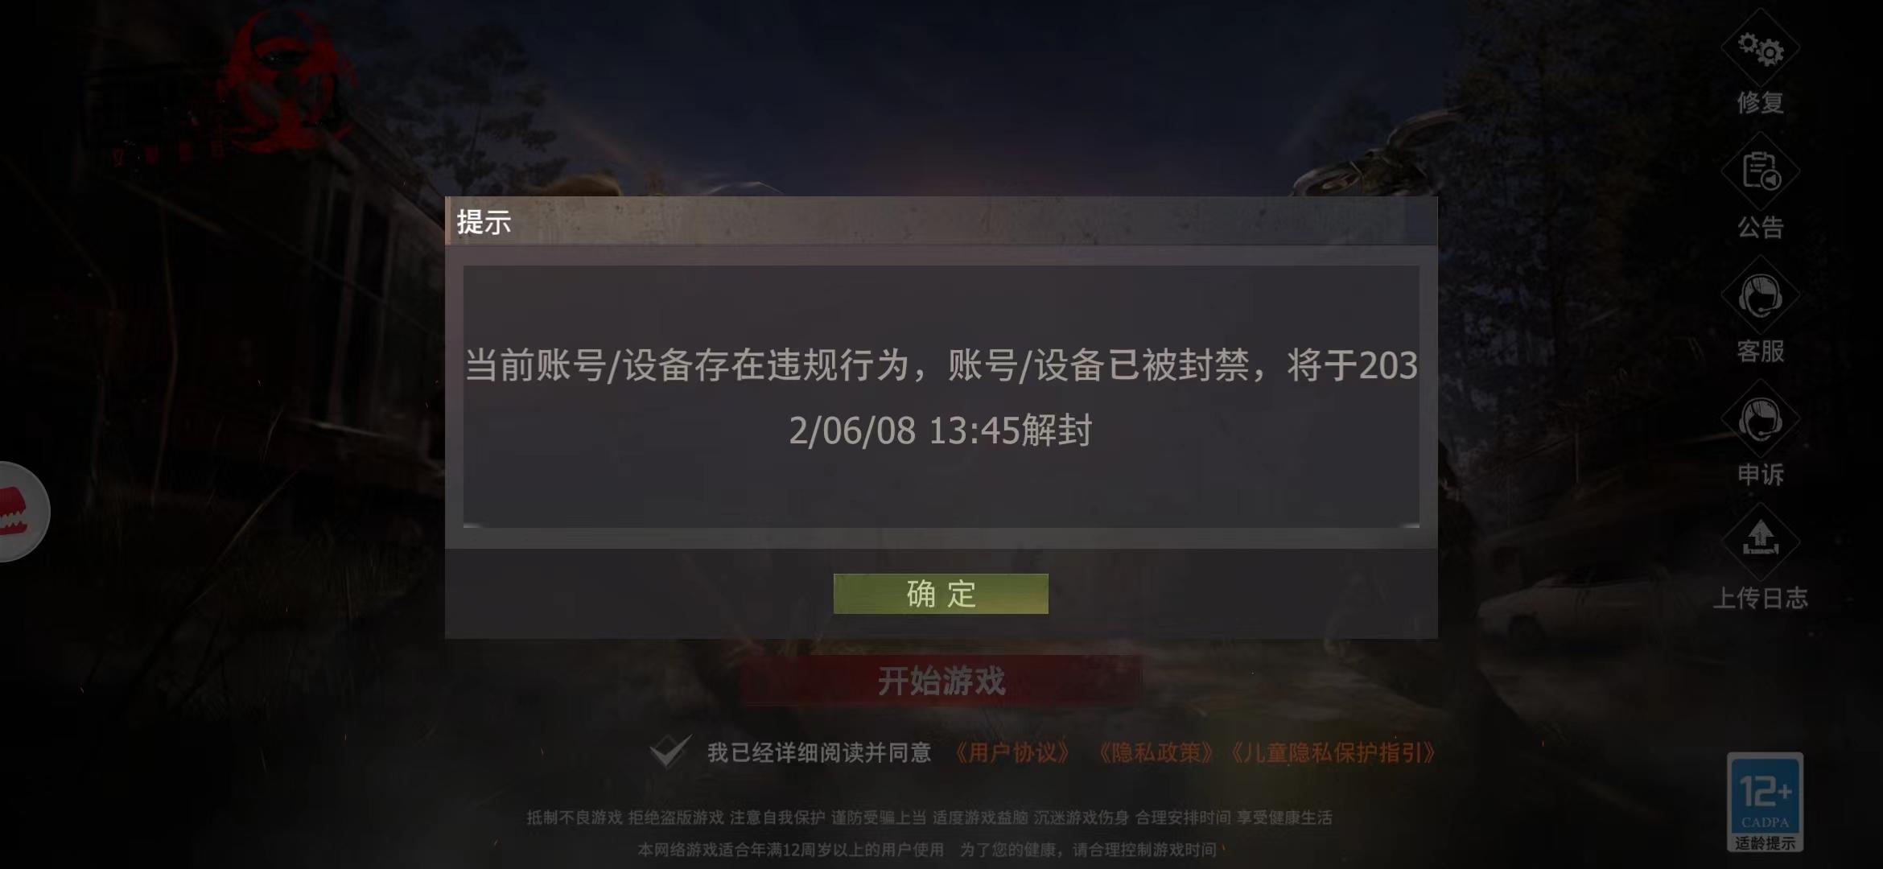
Task: Open the 《用户协议》 user agreement link
Action: (1012, 752)
